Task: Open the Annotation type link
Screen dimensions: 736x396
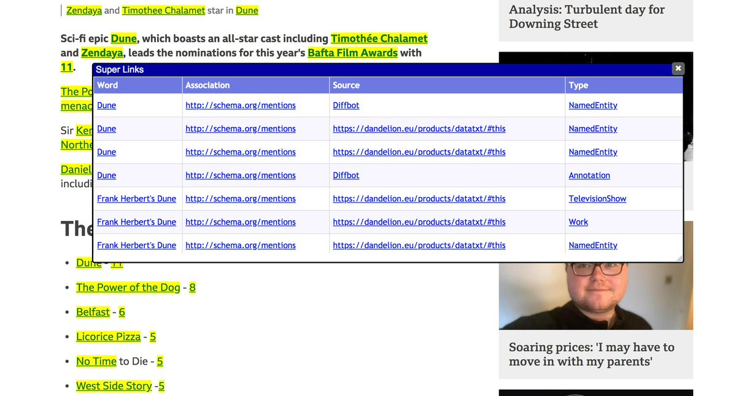Action: tap(589, 176)
